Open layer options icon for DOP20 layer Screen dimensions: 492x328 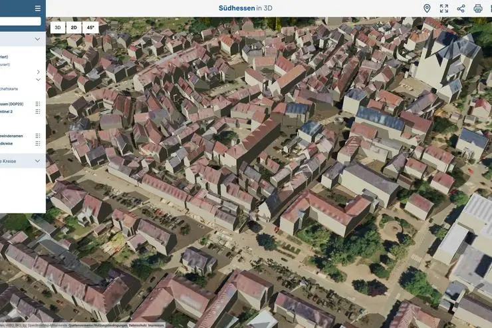click(38, 104)
